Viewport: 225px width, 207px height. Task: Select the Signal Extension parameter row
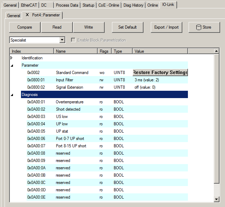coord(107,87)
